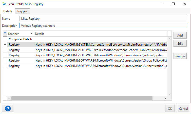Confirm with the OK button

point(170,108)
